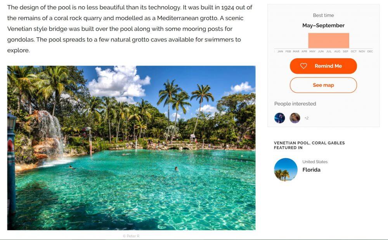388x240 pixels.
Task: Click the May–September best time heading
Action: point(323,26)
